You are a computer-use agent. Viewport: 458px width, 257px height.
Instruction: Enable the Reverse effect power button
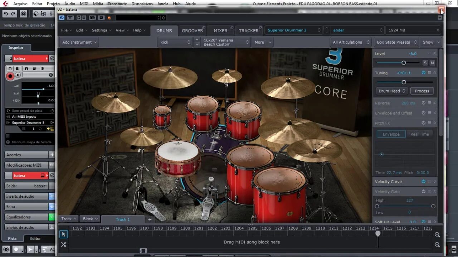[423, 103]
